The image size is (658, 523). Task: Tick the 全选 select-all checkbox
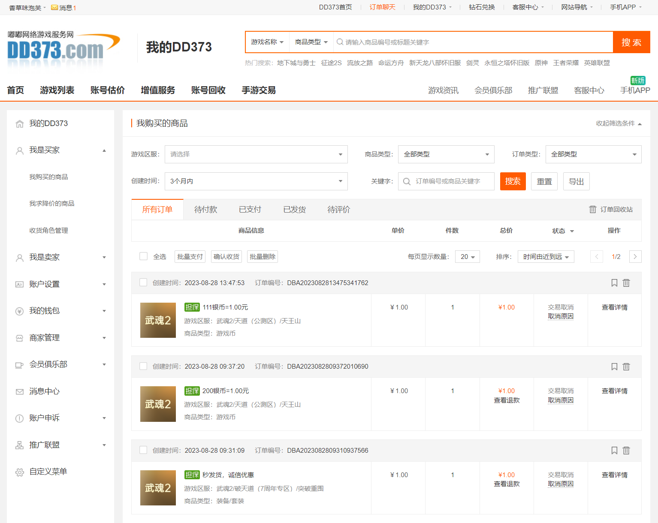tap(143, 256)
